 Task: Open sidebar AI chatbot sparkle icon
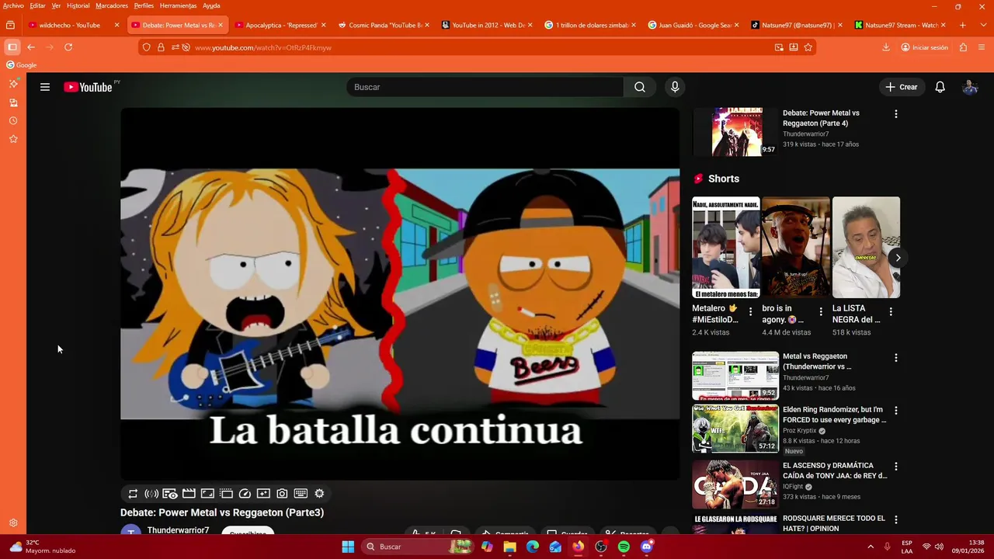(x=13, y=84)
